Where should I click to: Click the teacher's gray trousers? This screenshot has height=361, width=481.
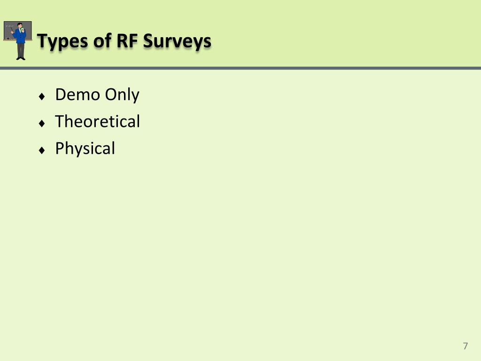[x=21, y=50]
